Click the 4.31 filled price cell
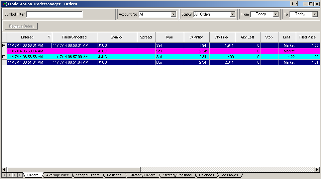 tap(308, 62)
